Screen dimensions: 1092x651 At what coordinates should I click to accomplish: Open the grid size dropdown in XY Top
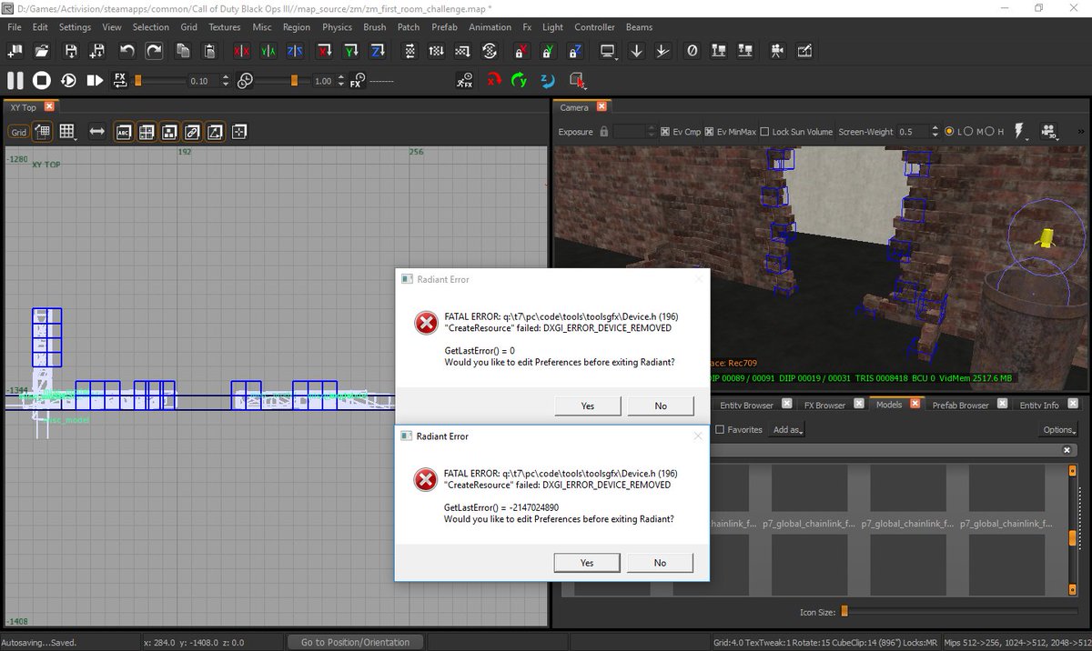click(x=67, y=132)
